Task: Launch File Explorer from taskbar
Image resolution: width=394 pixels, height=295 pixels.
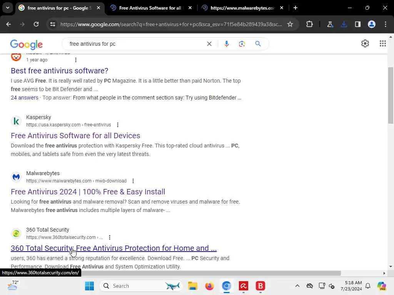Action: (x=193, y=286)
